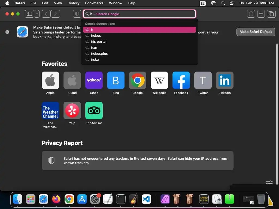Image resolution: width=279 pixels, height=209 pixels.
Task: Click Make Safari Default button
Action: (x=256, y=32)
